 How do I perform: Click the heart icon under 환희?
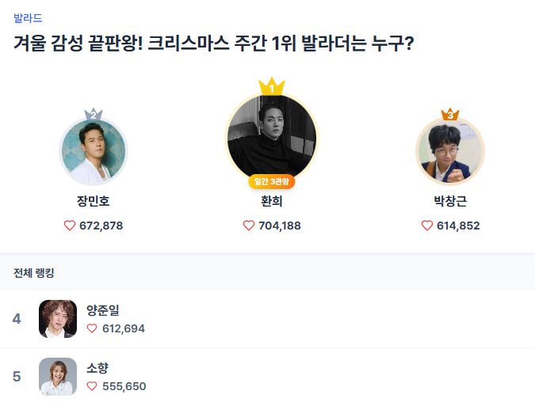(x=249, y=226)
